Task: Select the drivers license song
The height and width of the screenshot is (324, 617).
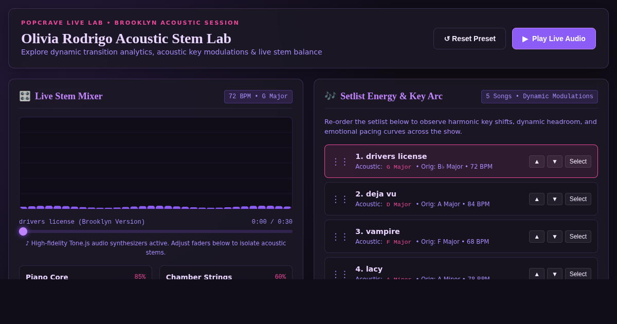Action: click(x=578, y=161)
